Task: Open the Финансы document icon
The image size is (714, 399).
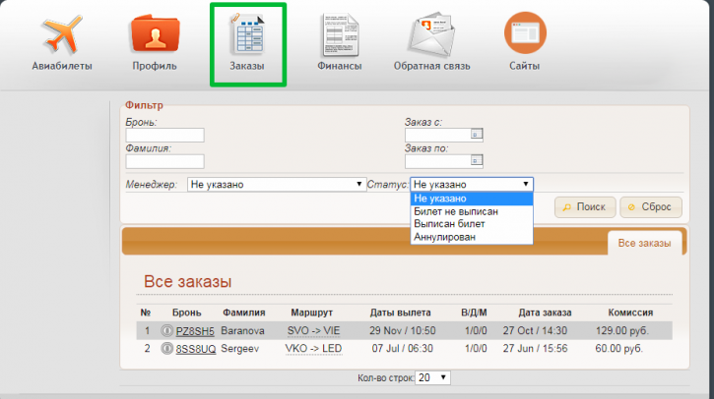Action: click(340, 35)
